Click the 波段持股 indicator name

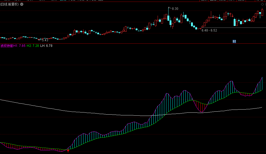pos(7,46)
